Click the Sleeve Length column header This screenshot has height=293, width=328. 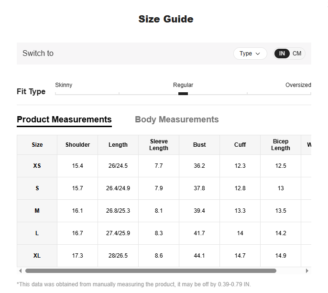pos(159,145)
